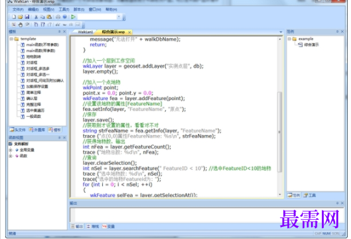Open help via the blue globe icon
Screen dimensions: 351x239
[65, 16]
